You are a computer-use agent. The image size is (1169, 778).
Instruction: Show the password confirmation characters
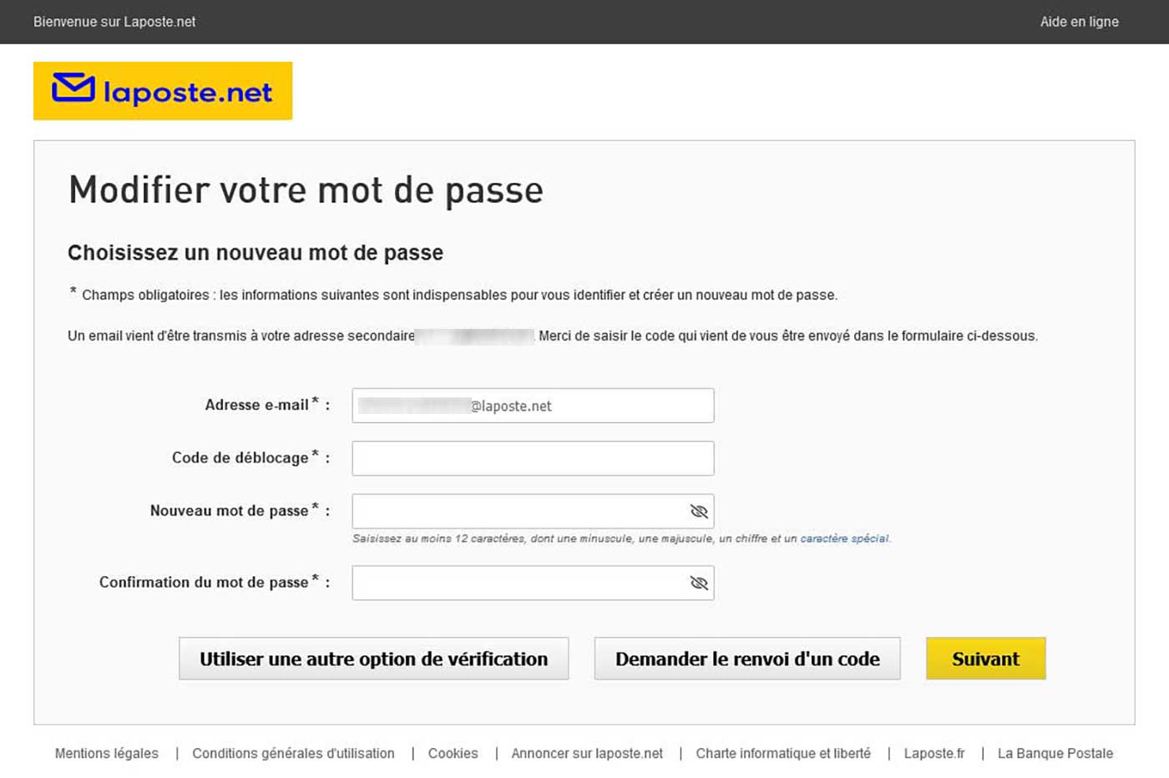point(699,583)
